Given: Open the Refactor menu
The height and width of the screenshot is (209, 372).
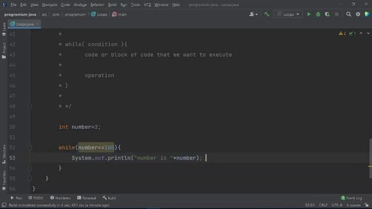Looking at the screenshot, I should click(x=97, y=5).
